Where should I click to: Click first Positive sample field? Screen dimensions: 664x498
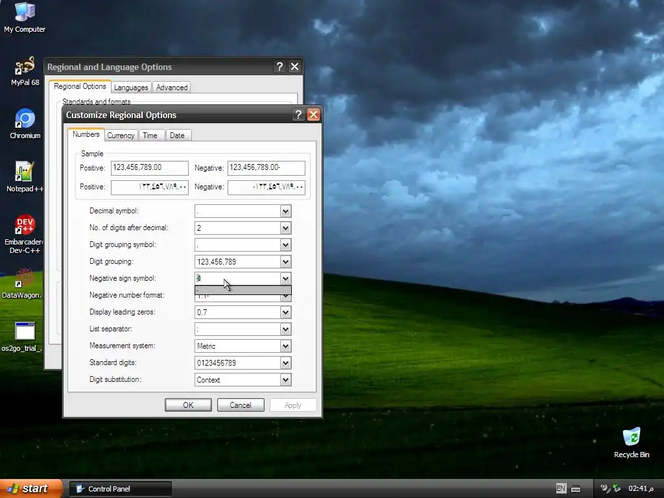coord(150,168)
